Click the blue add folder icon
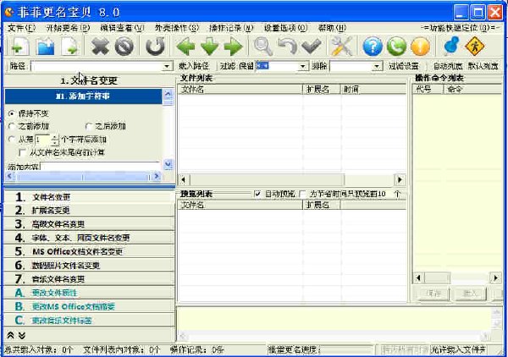Viewport: 508px width, 357px height. click(46, 47)
